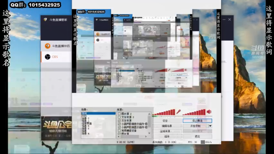
Task: Click 停止串流 to stop streaming
Action: (x=197, y=121)
